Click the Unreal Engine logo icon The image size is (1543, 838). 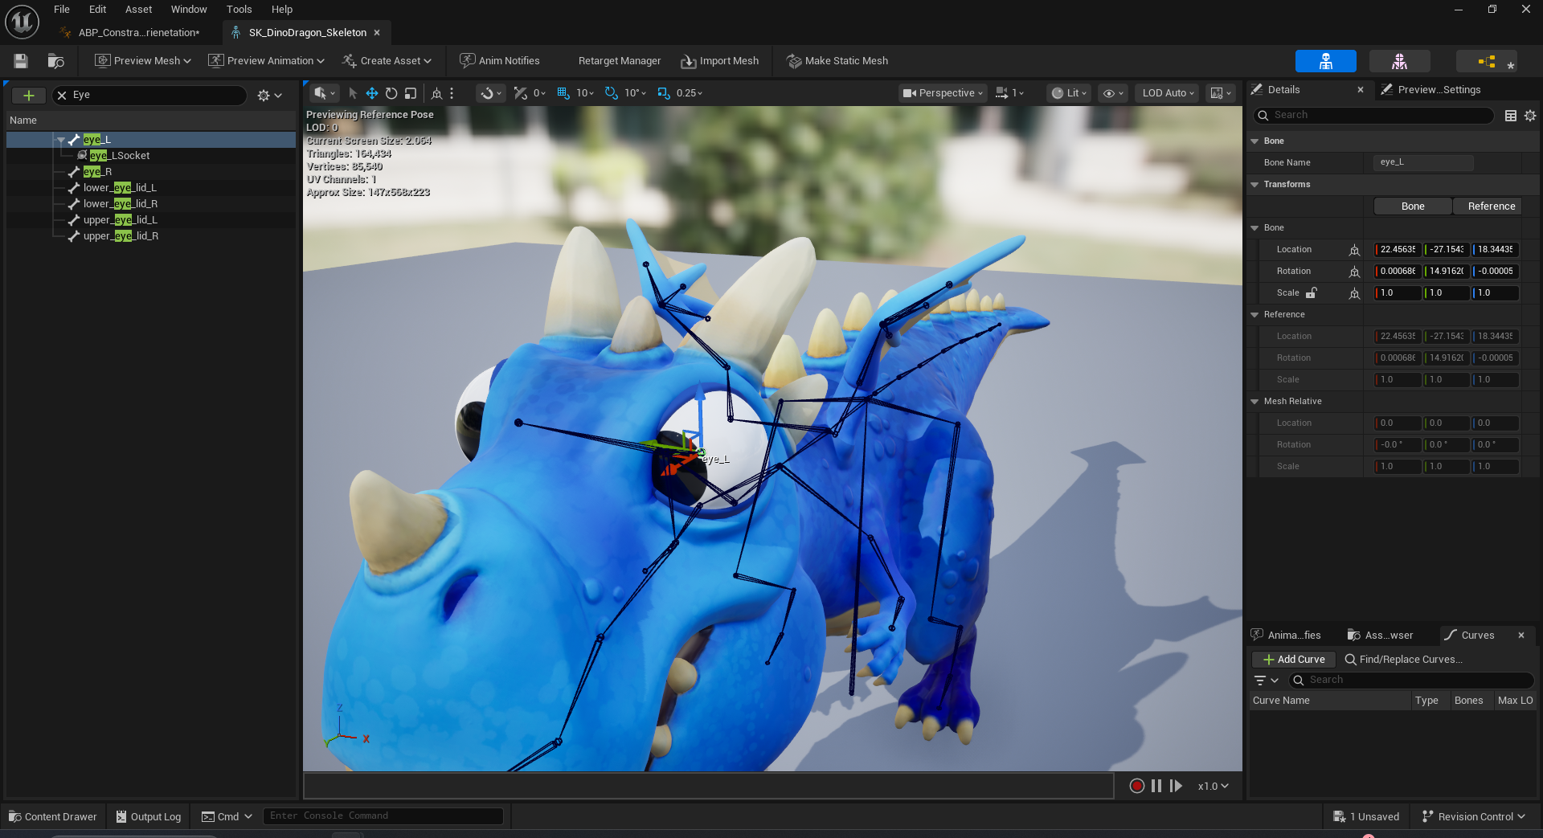(22, 22)
